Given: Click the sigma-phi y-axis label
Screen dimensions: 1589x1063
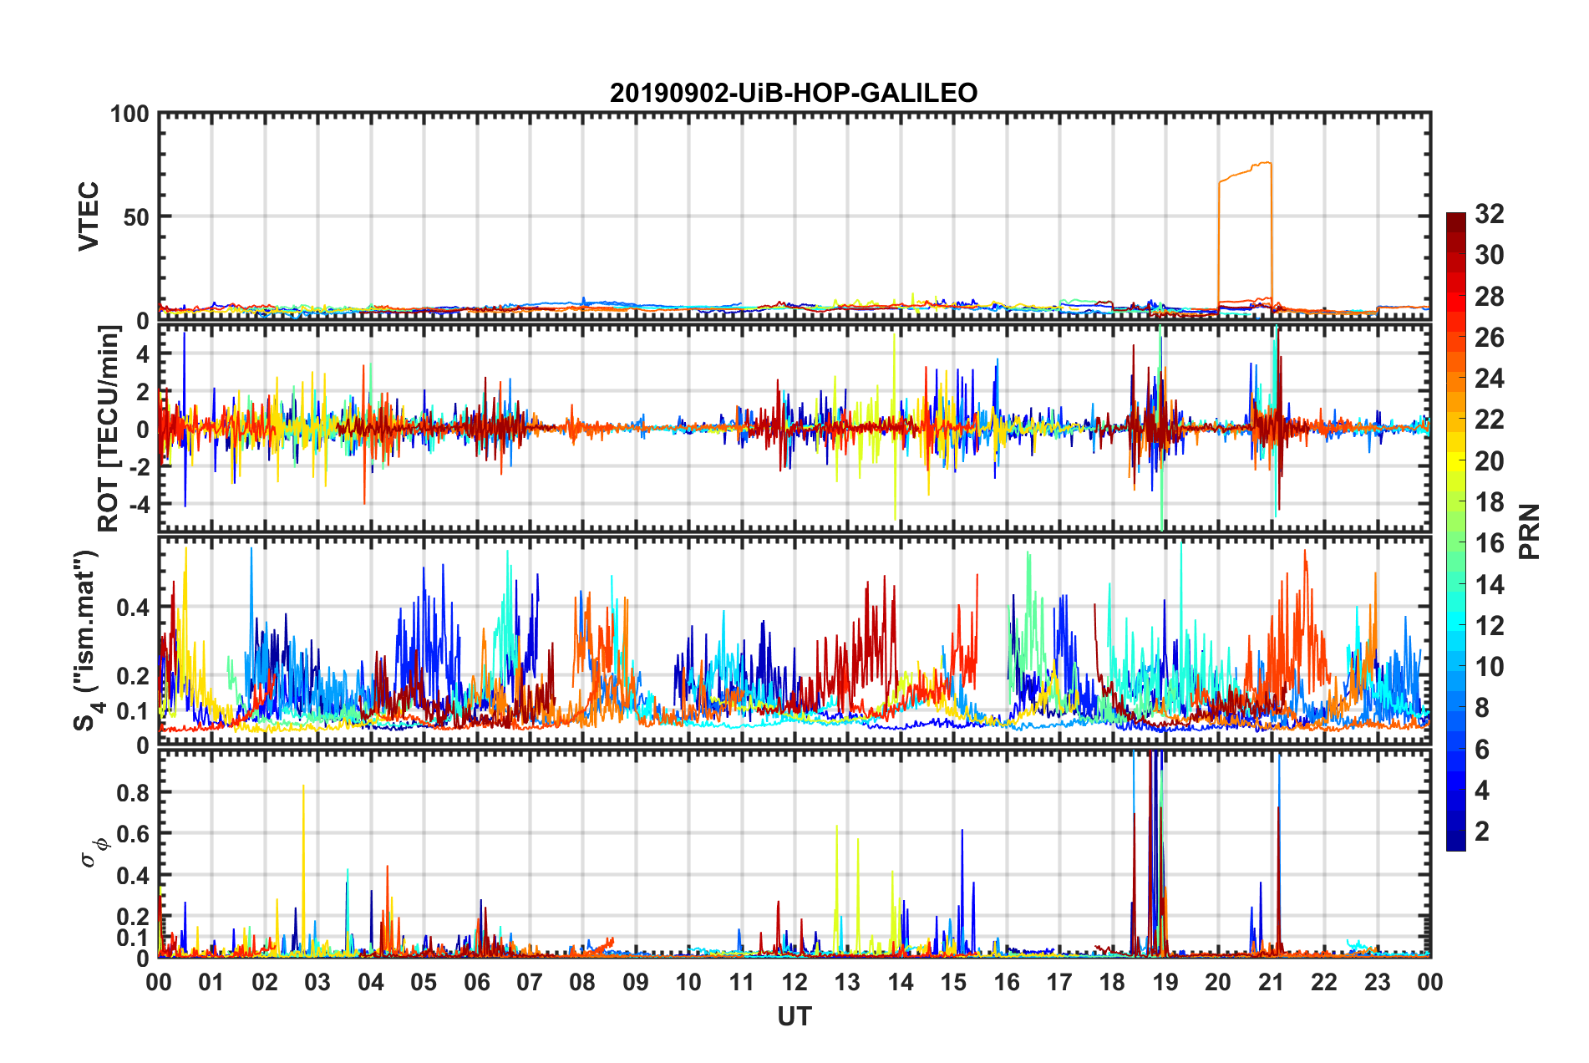Looking at the screenshot, I should coord(94,852).
